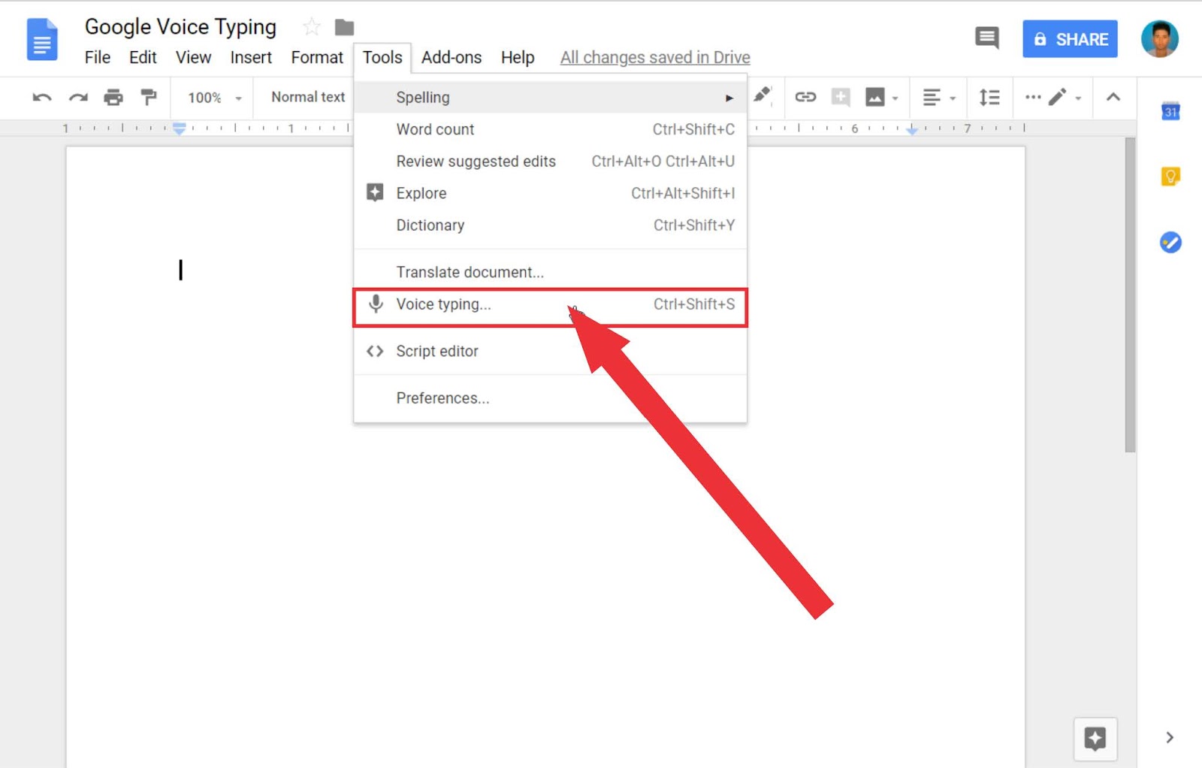Image resolution: width=1202 pixels, height=768 pixels.
Task: Click the vertical scrollbar of the document
Action: click(x=1130, y=295)
